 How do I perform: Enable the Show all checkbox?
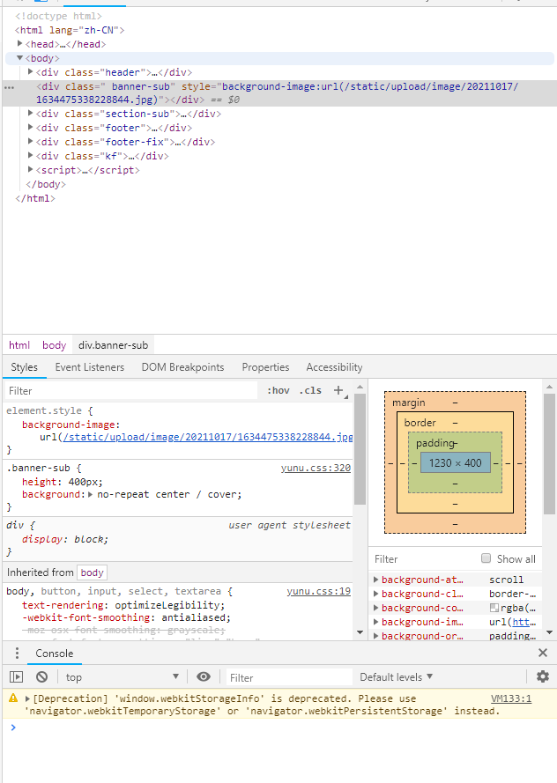pos(486,558)
